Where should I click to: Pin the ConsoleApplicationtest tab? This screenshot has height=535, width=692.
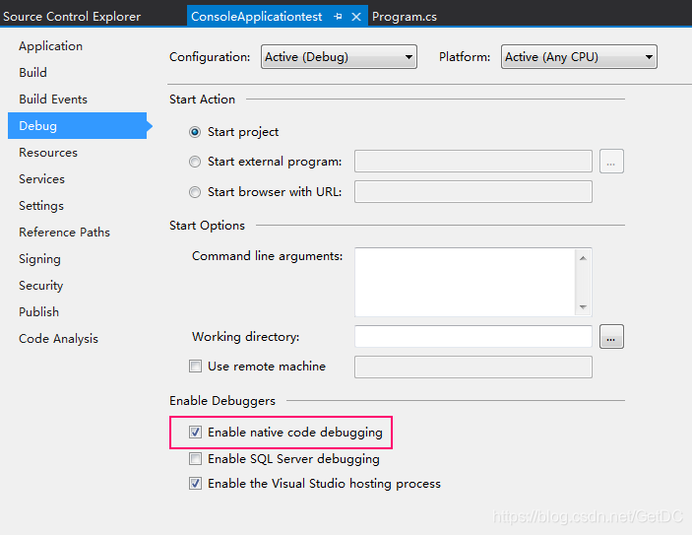(x=338, y=17)
